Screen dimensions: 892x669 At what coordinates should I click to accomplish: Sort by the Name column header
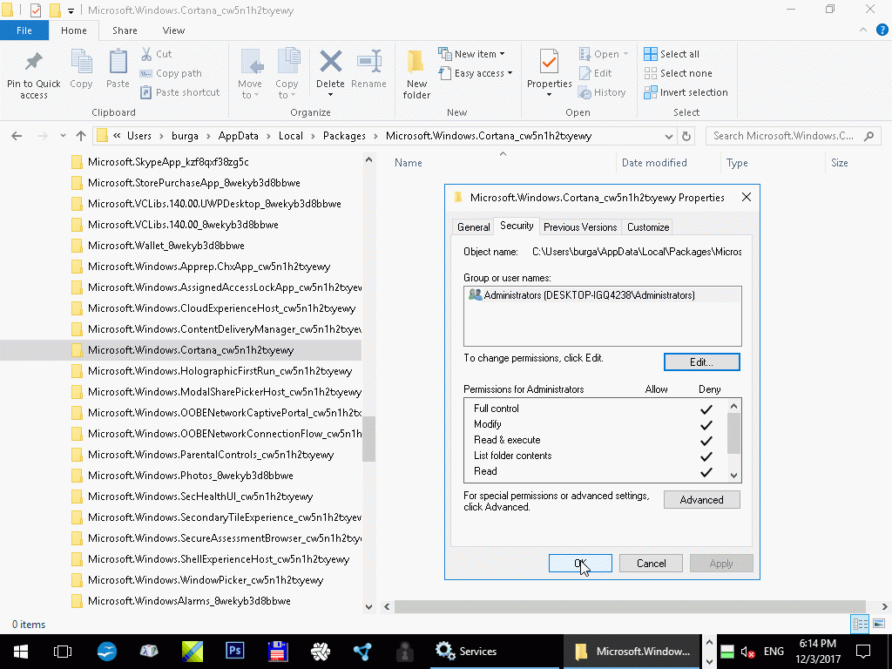pos(409,163)
